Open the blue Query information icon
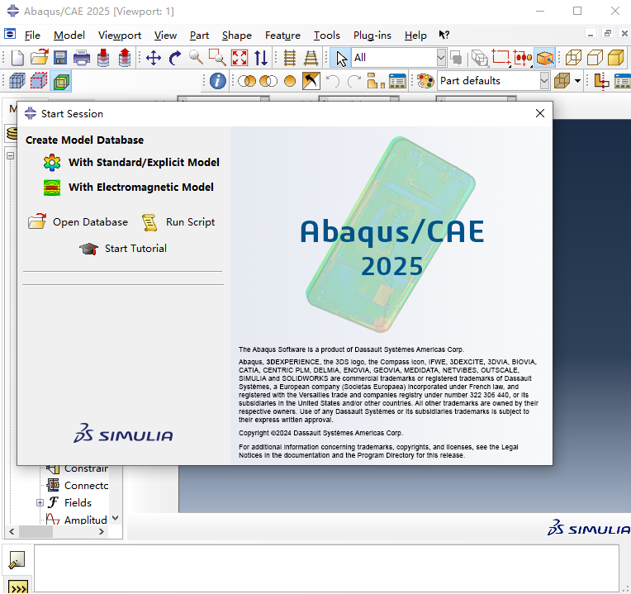631x594 pixels. click(x=218, y=81)
